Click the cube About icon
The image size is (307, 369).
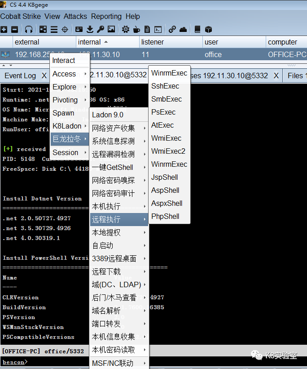point(208,29)
